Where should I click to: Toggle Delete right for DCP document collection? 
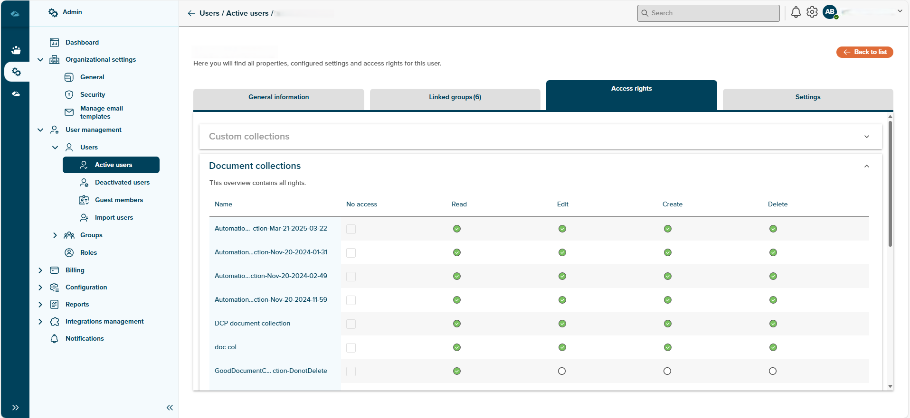click(x=773, y=324)
